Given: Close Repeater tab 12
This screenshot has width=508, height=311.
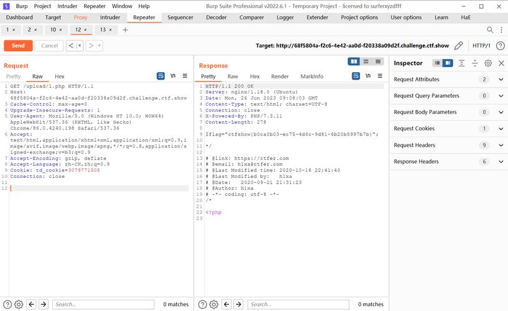Looking at the screenshot, I should (85, 30).
